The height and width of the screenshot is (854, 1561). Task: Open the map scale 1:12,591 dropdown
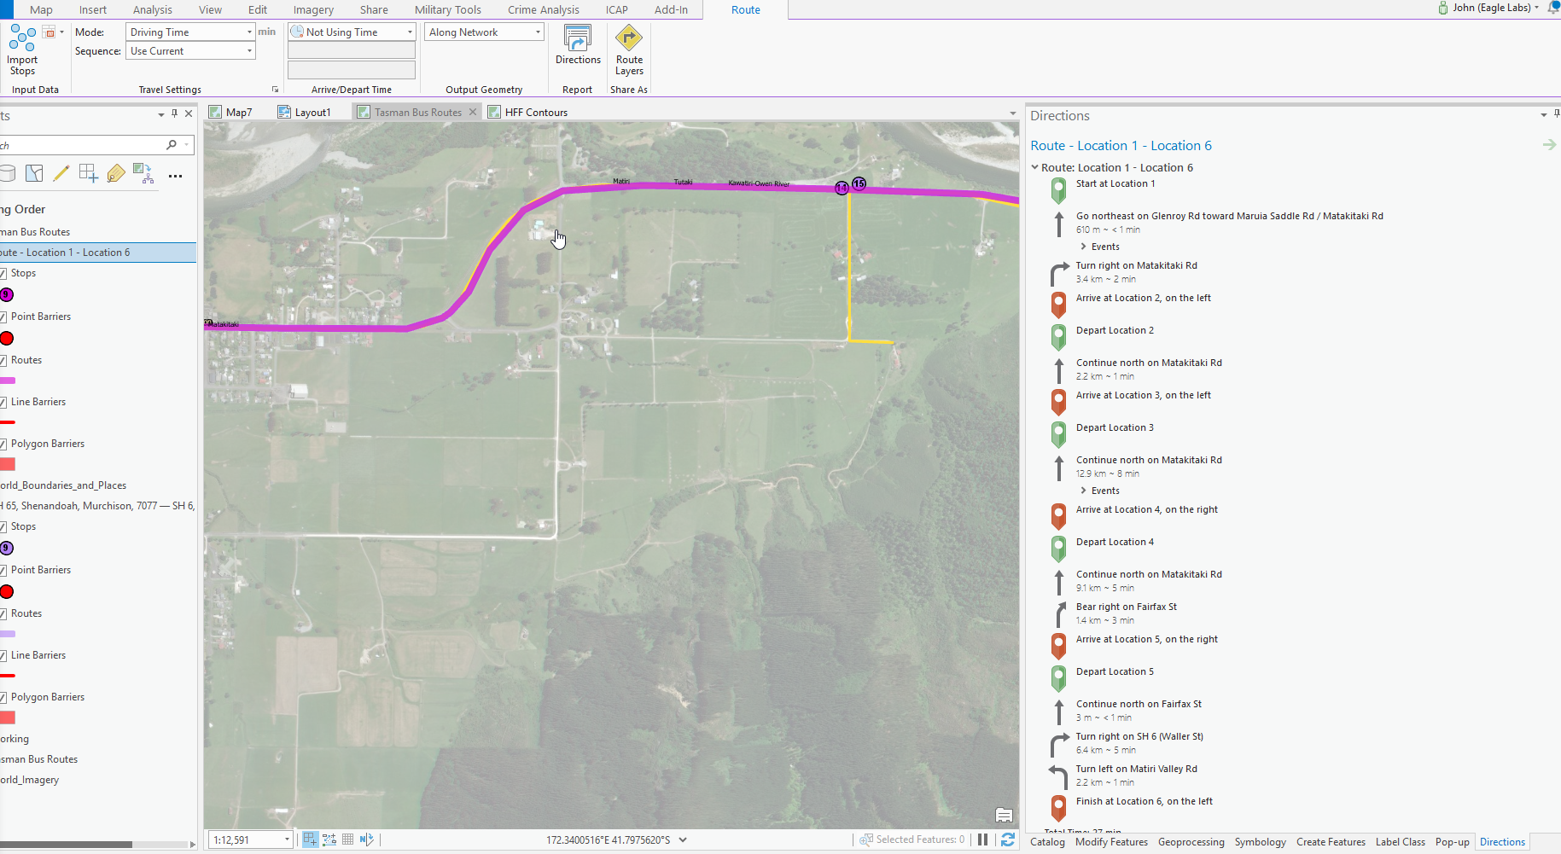tap(250, 839)
